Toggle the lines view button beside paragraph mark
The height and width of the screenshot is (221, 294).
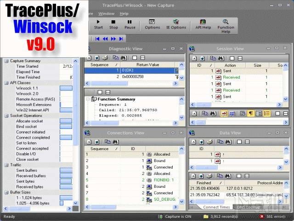tap(259, 114)
